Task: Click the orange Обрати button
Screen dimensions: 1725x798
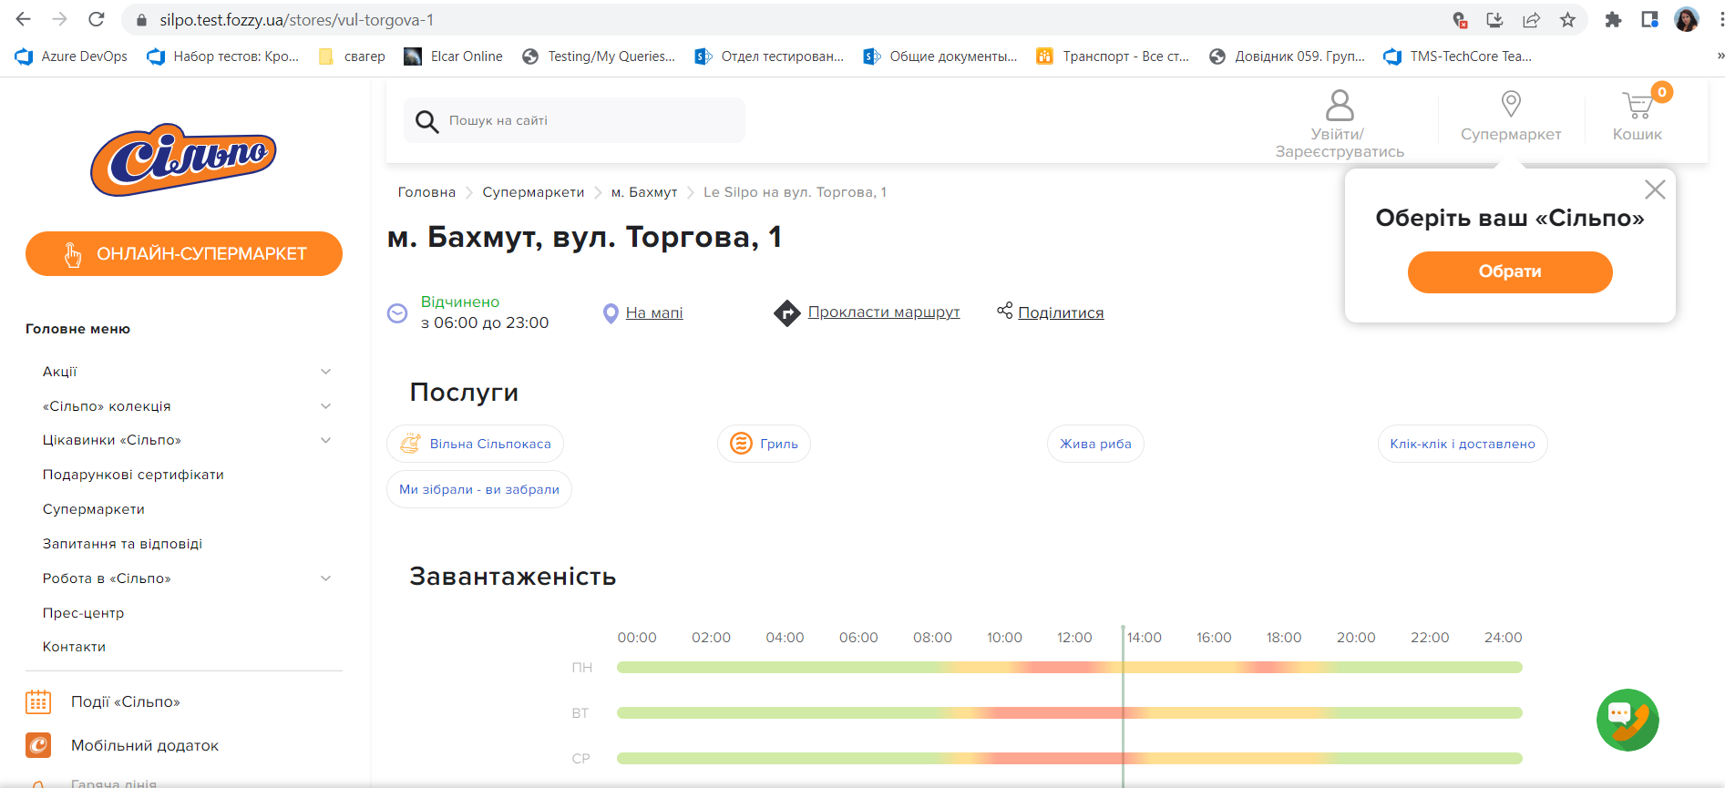Action: 1510,271
